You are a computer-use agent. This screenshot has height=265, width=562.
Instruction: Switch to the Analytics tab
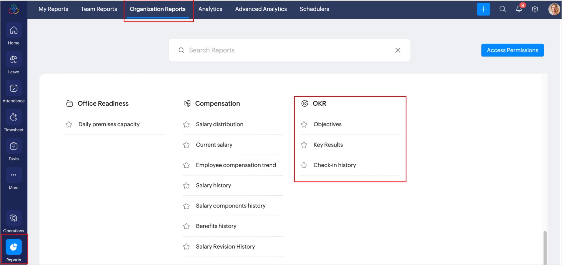click(x=210, y=9)
